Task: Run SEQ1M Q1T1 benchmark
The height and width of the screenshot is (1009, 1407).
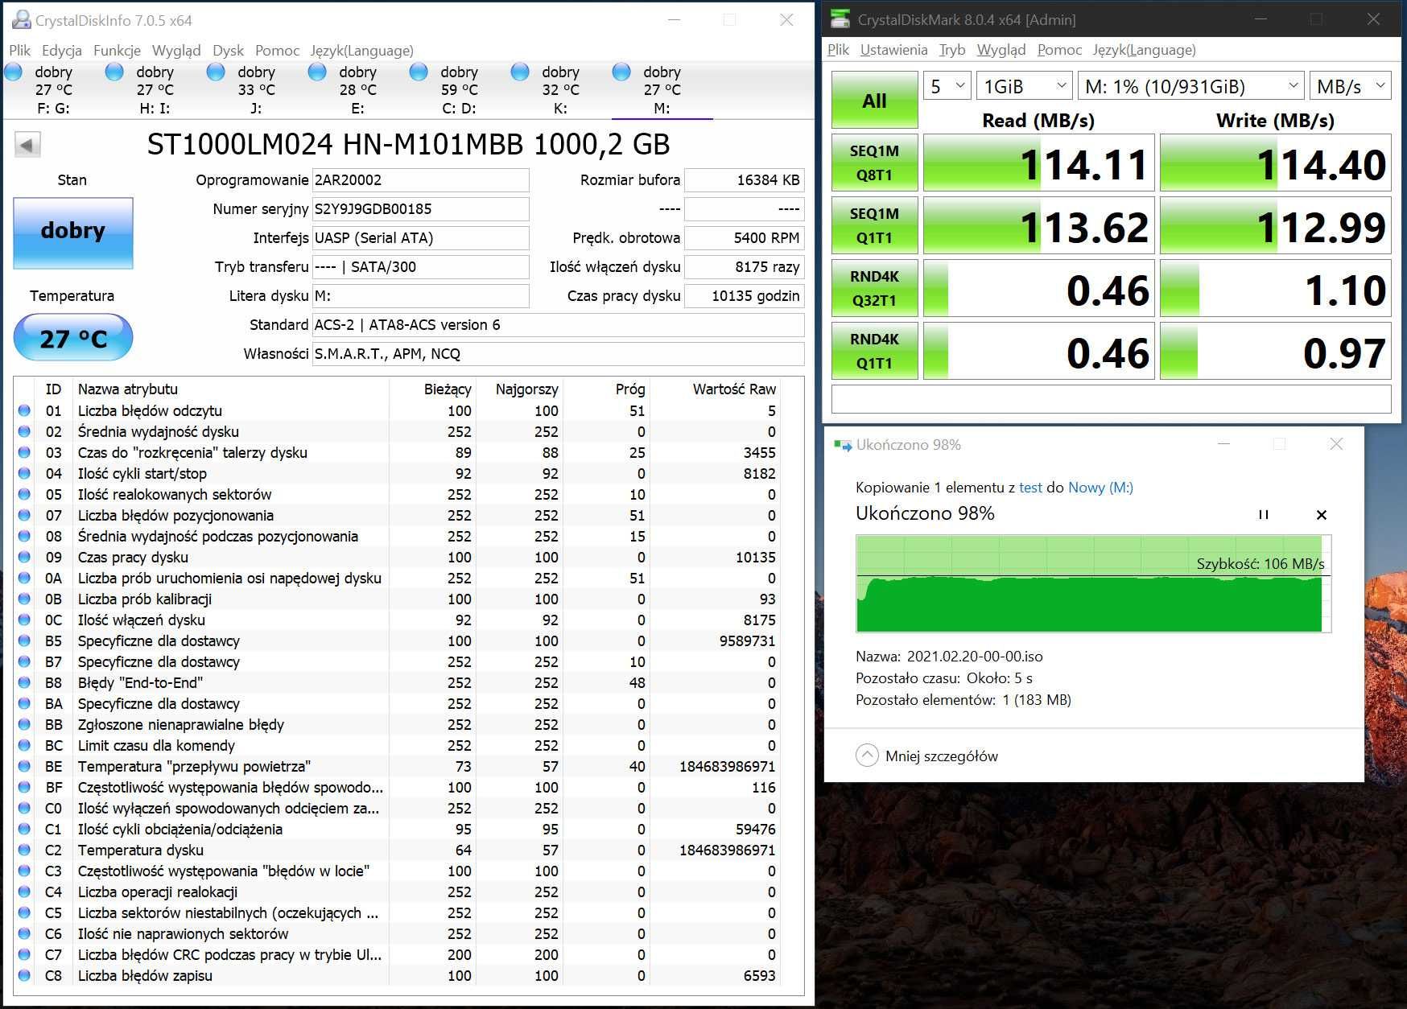Action: coord(874,225)
